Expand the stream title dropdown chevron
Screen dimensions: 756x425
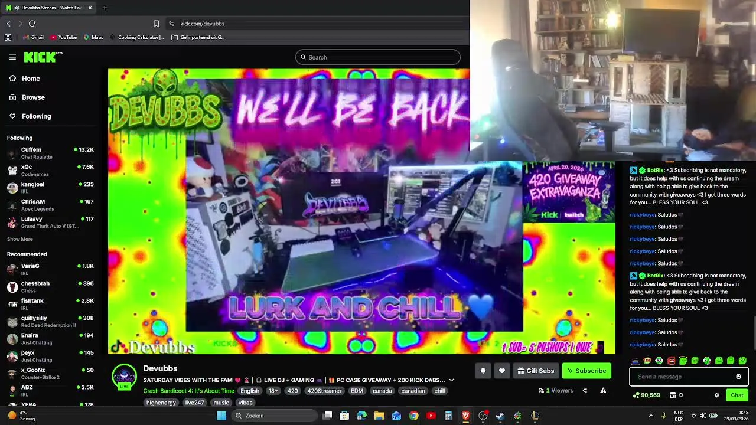[x=451, y=380]
